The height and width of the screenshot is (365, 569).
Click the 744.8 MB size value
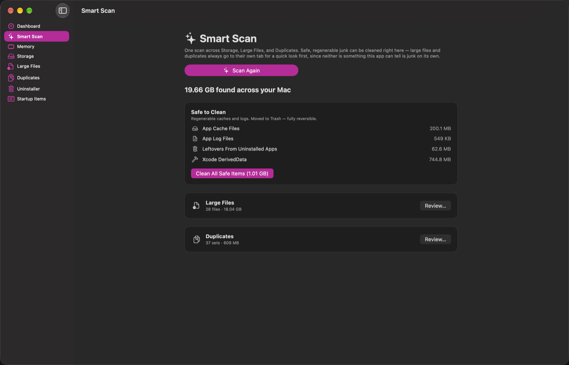440,159
